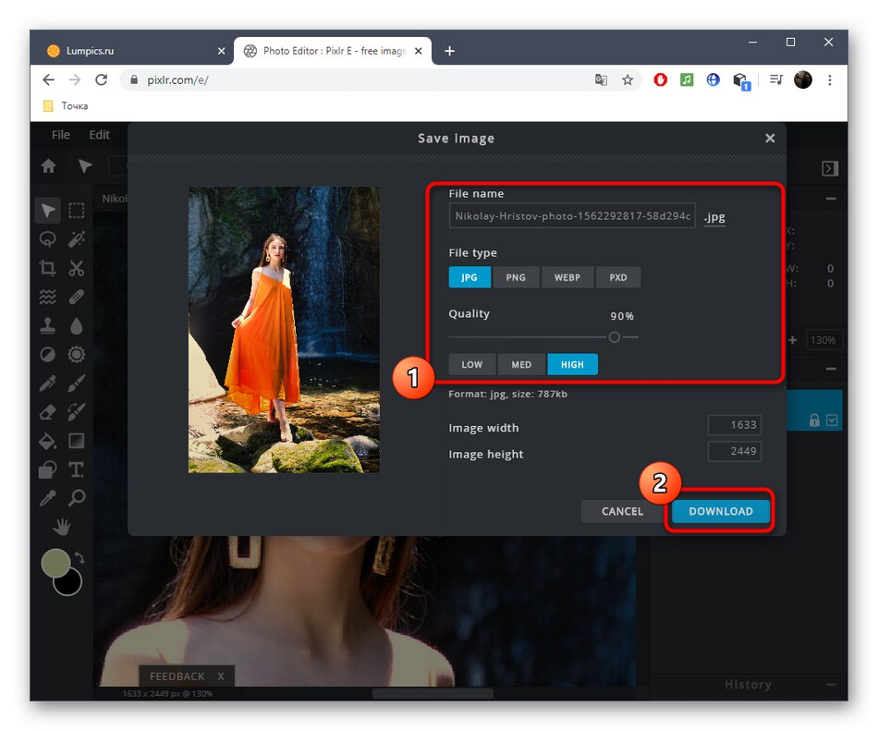Image resolution: width=878 pixels, height=731 pixels.
Task: Collapse the Navigate panel
Action: 831,199
